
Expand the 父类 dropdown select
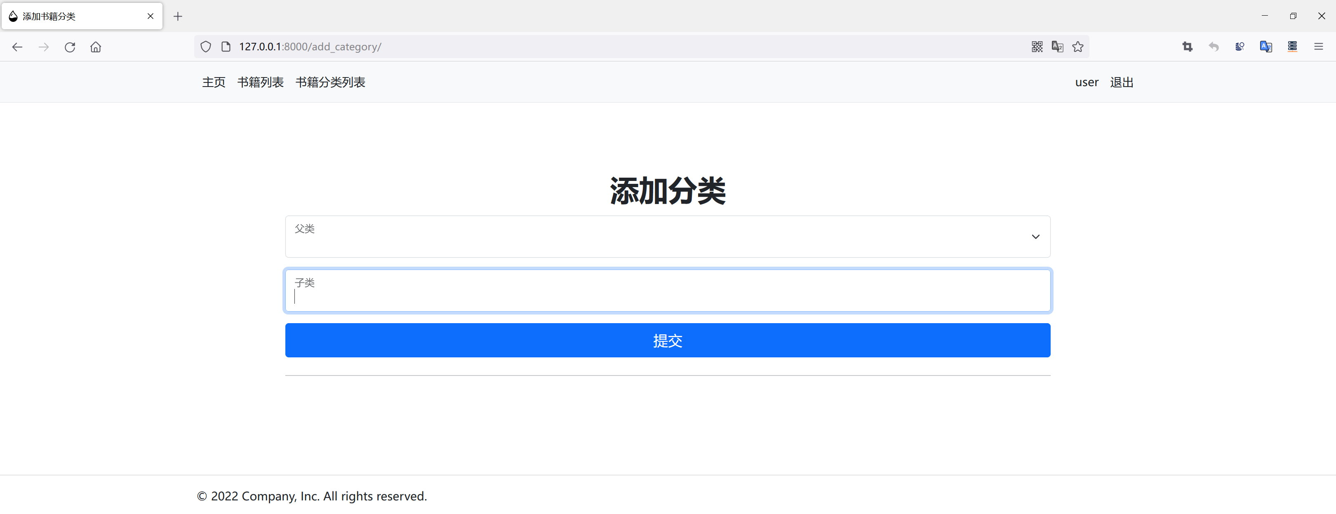[668, 237]
